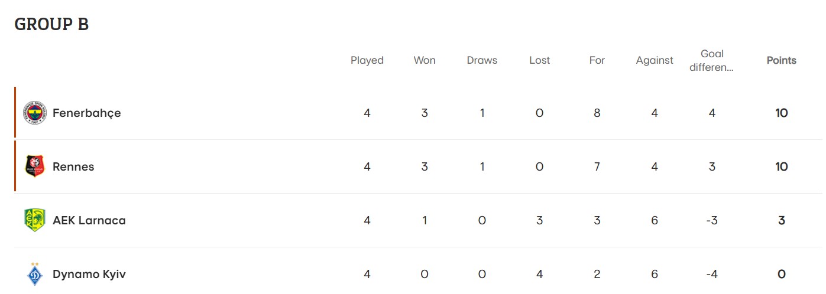Open the AEK Larnaca team link
This screenshot has width=826, height=294.
[89, 220]
